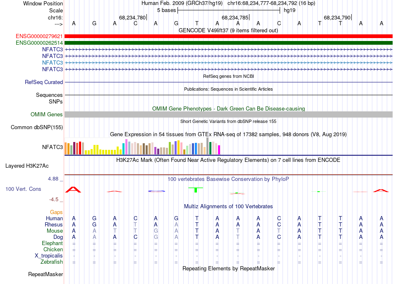Click the 'Layered H3K27Ac' track label
Viewport: 393px width, 284px height.
click(27, 166)
